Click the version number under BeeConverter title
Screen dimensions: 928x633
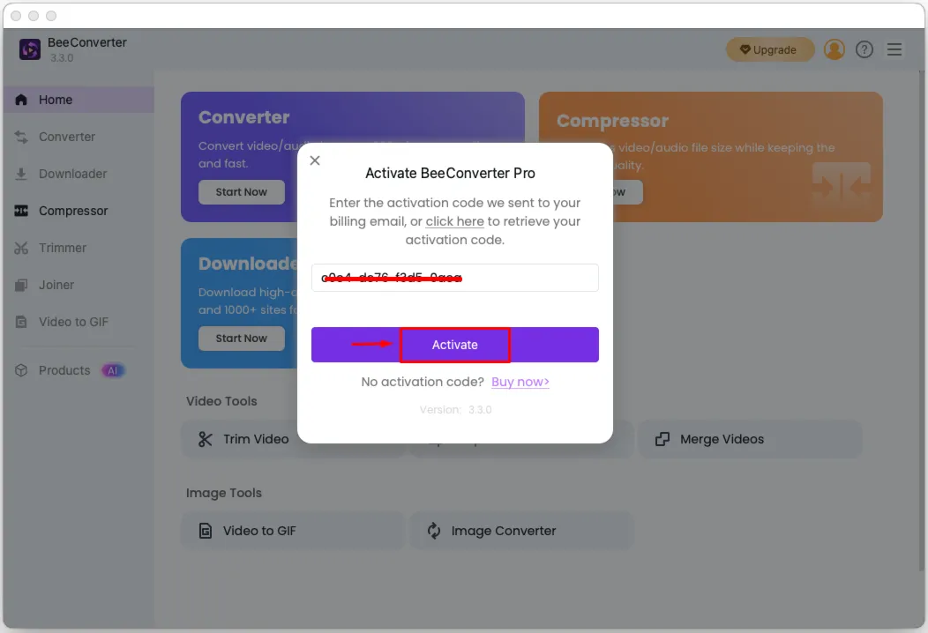point(62,58)
